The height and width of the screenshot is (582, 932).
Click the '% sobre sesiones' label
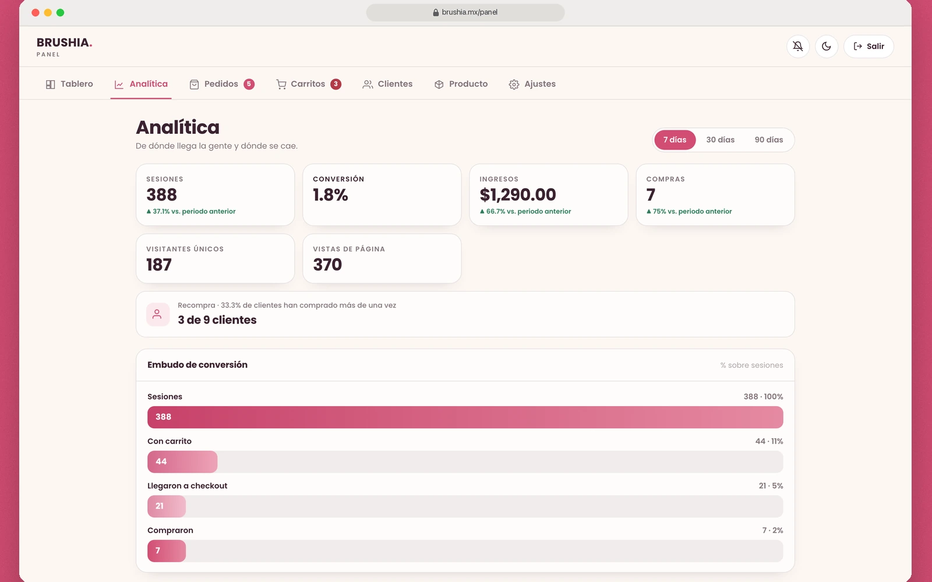751,365
